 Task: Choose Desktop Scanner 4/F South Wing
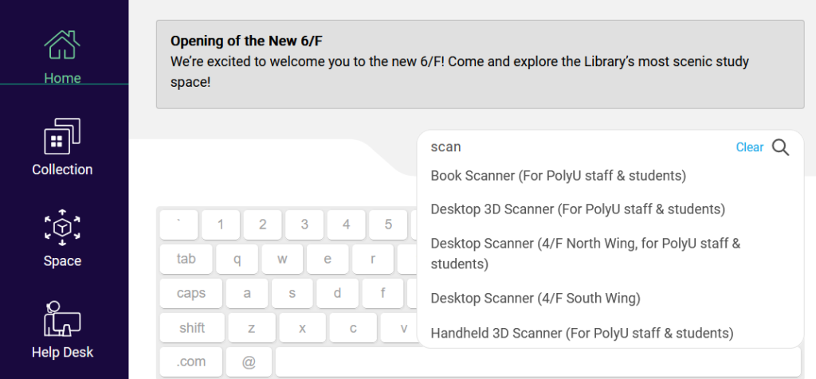[x=535, y=299]
